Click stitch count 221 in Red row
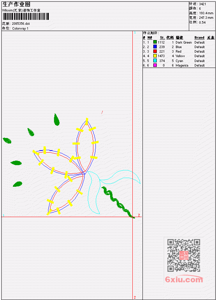This screenshot has width=216, height=300. [x=162, y=52]
